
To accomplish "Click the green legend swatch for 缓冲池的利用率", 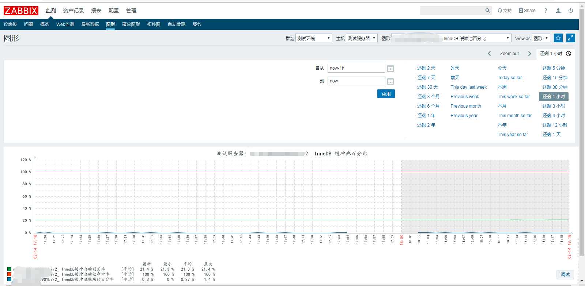I will (x=9, y=269).
